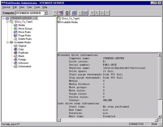163x127 pixels.
Task: Click the 'Last drive scan information:' heading
Action: point(79,103)
